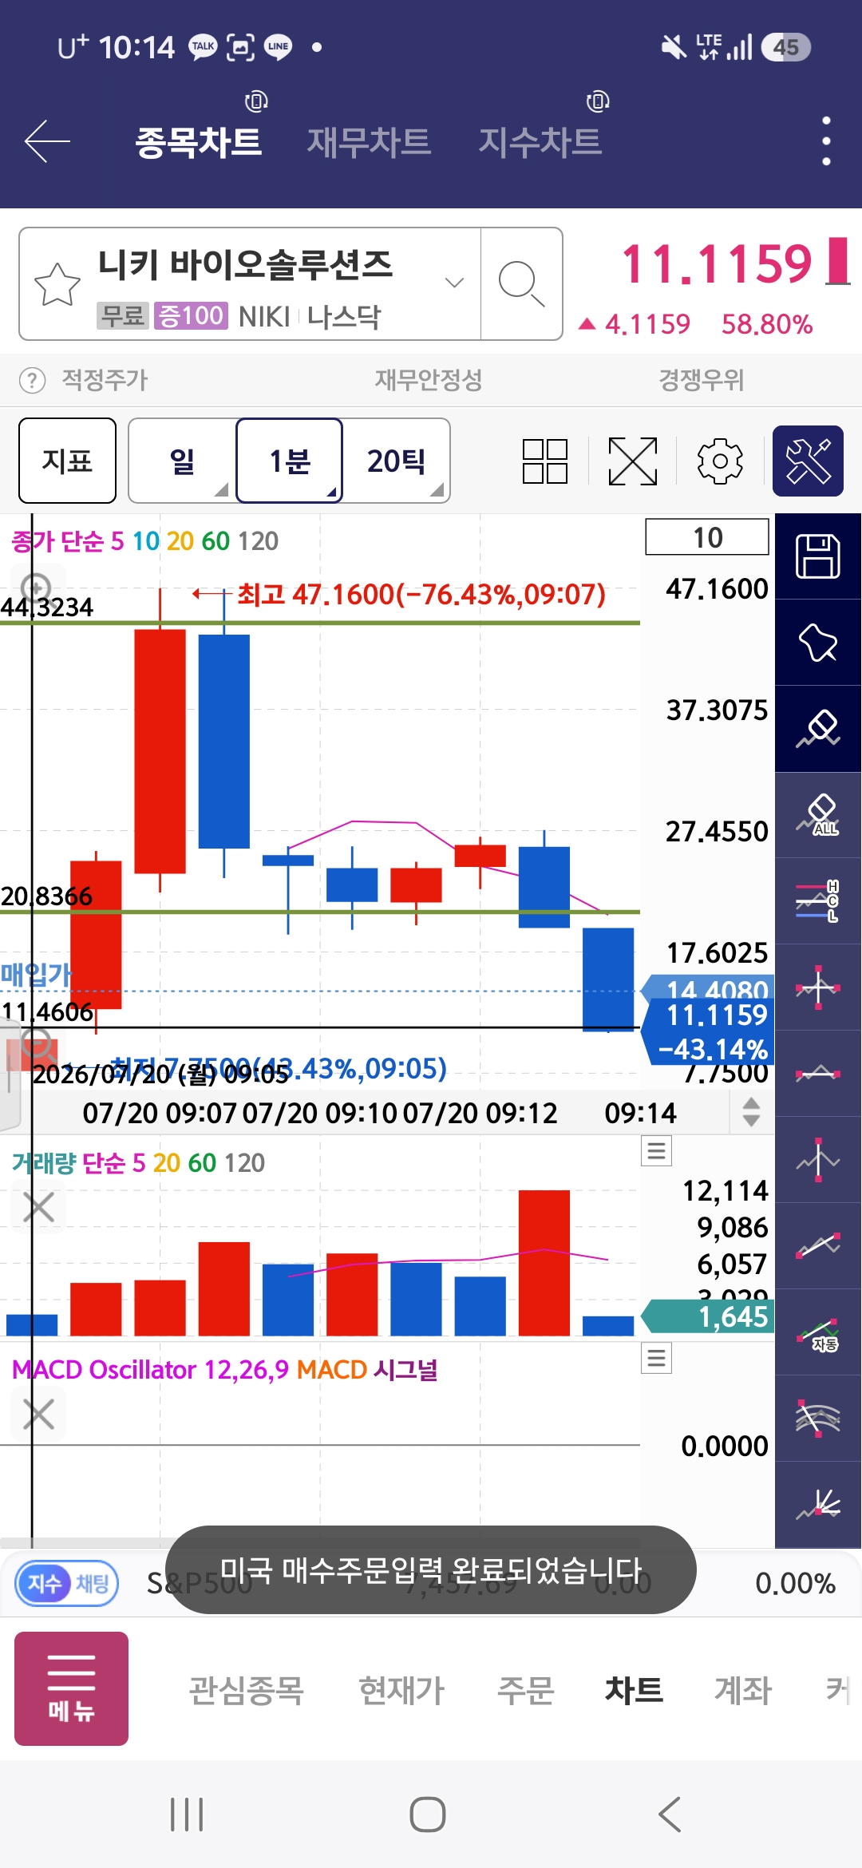Image resolution: width=862 pixels, height=1868 pixels.
Task: Close the 거래량 volume panel X
Action: tap(38, 1207)
